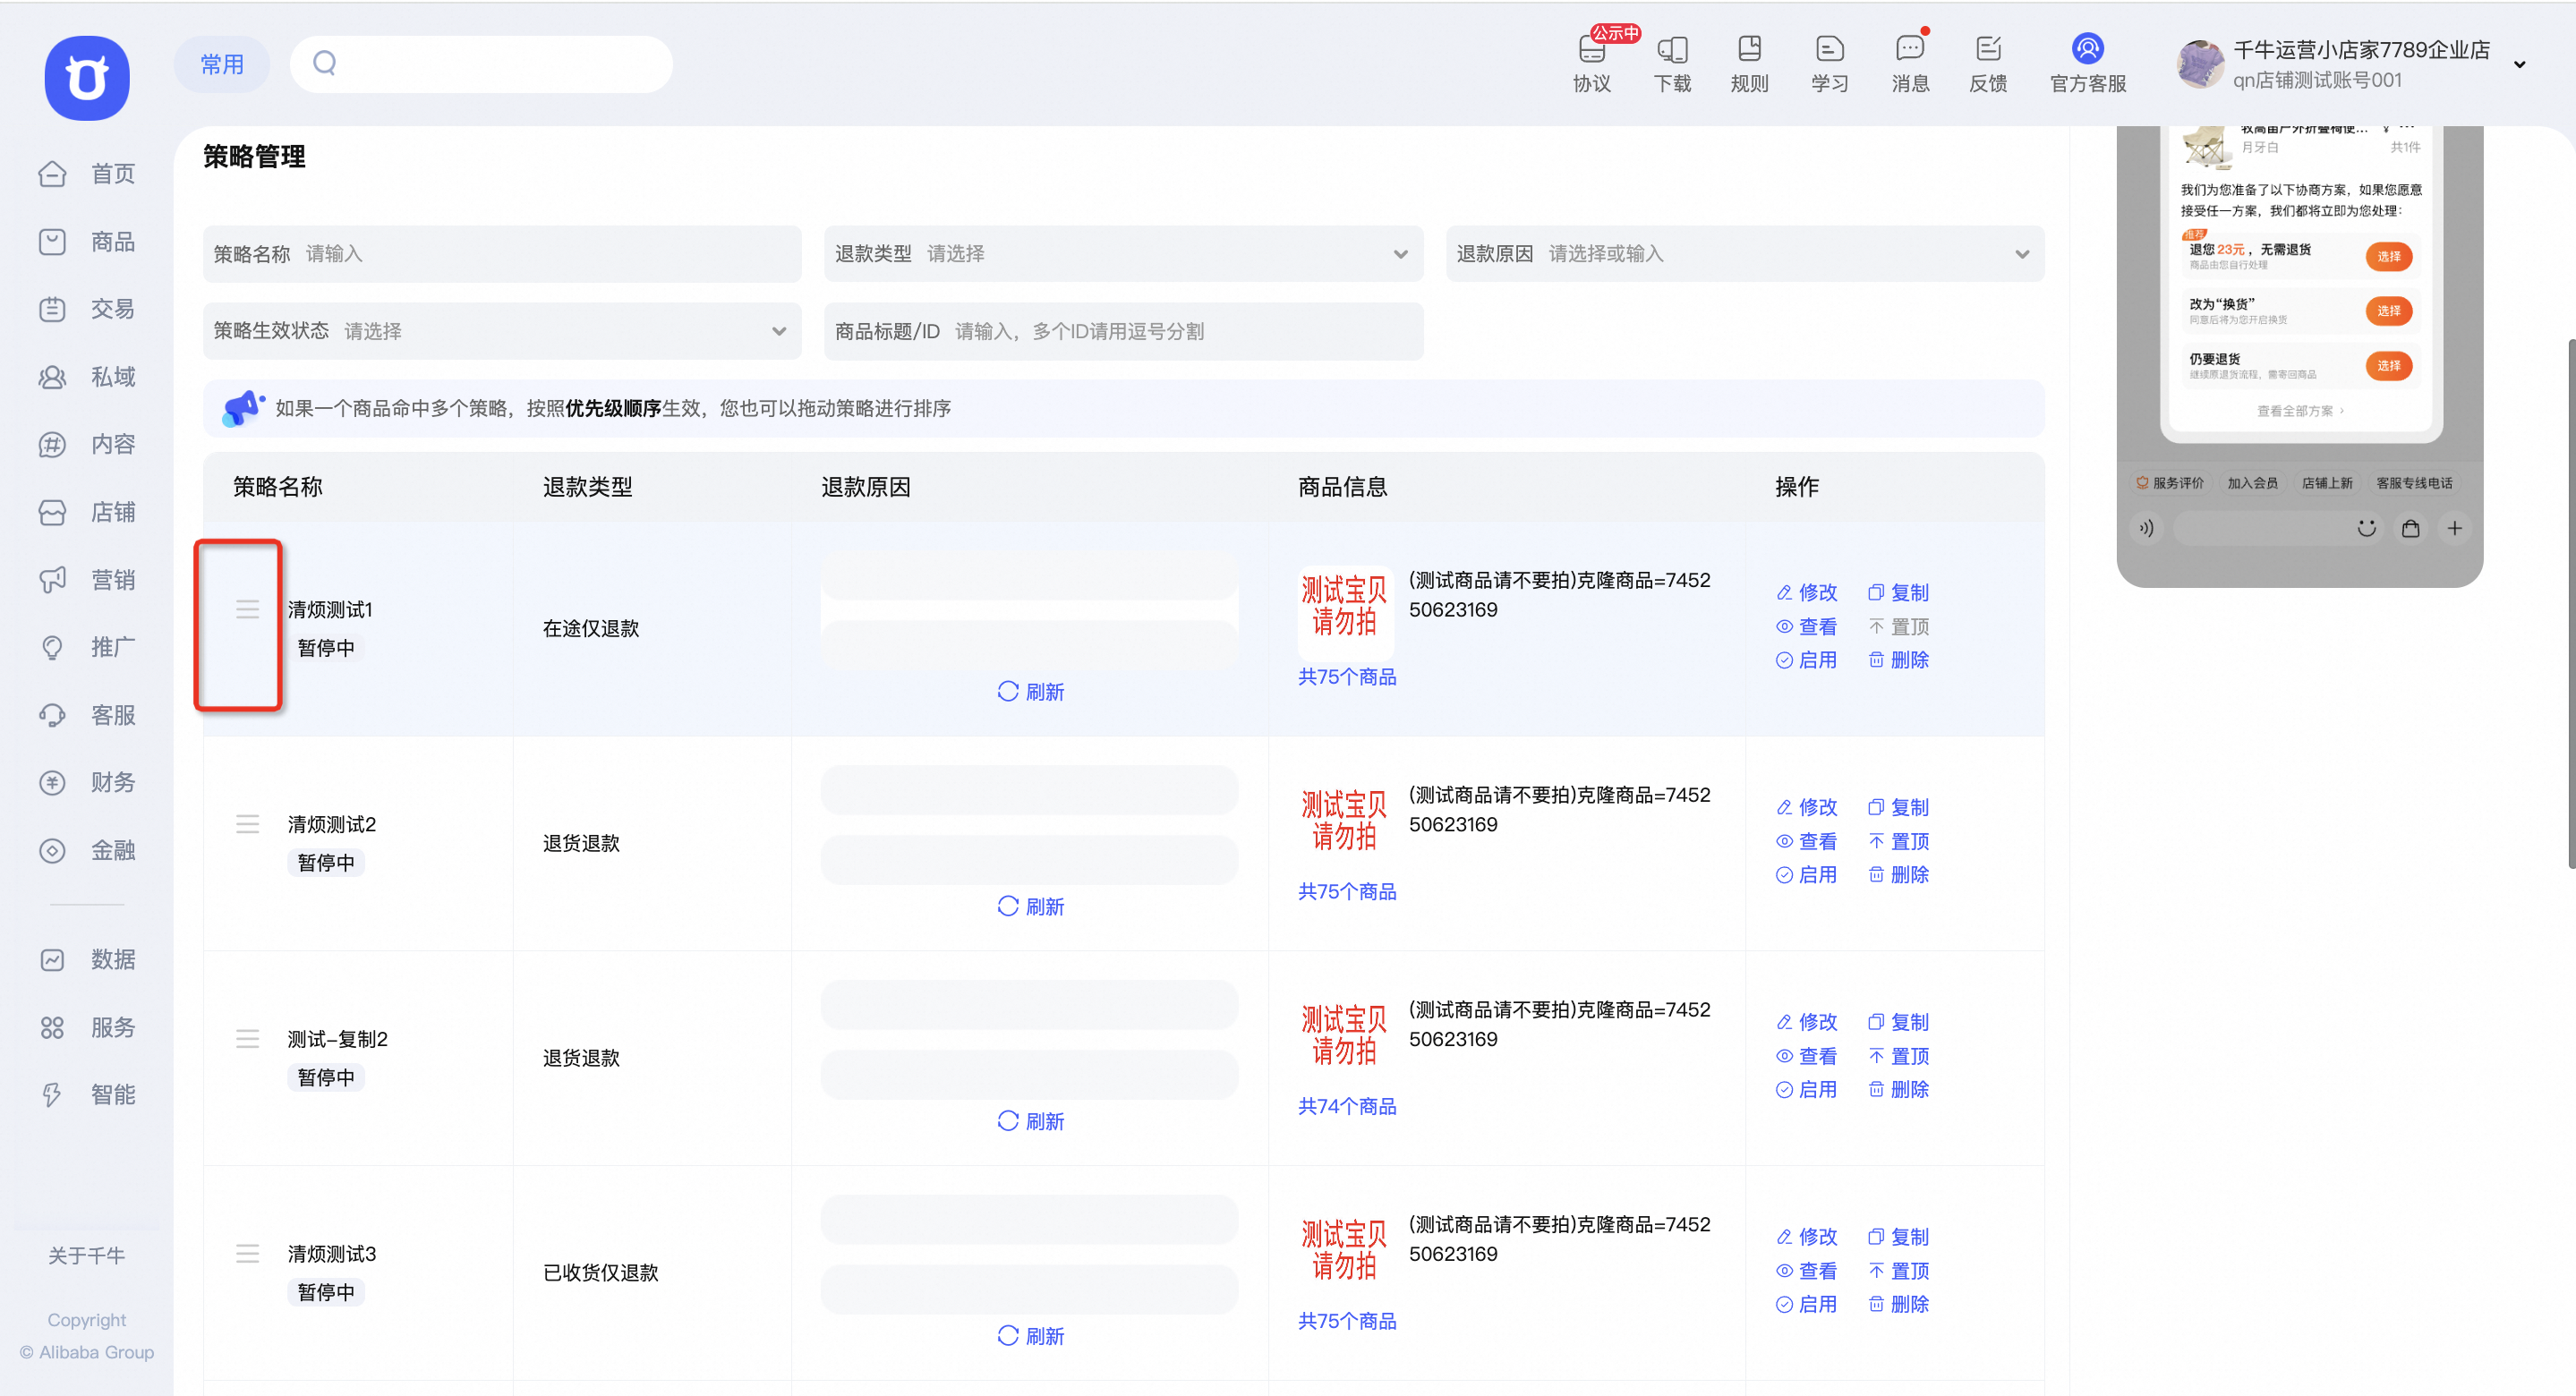
Task: Click the emoji icon in chat input area
Action: tap(2366, 528)
